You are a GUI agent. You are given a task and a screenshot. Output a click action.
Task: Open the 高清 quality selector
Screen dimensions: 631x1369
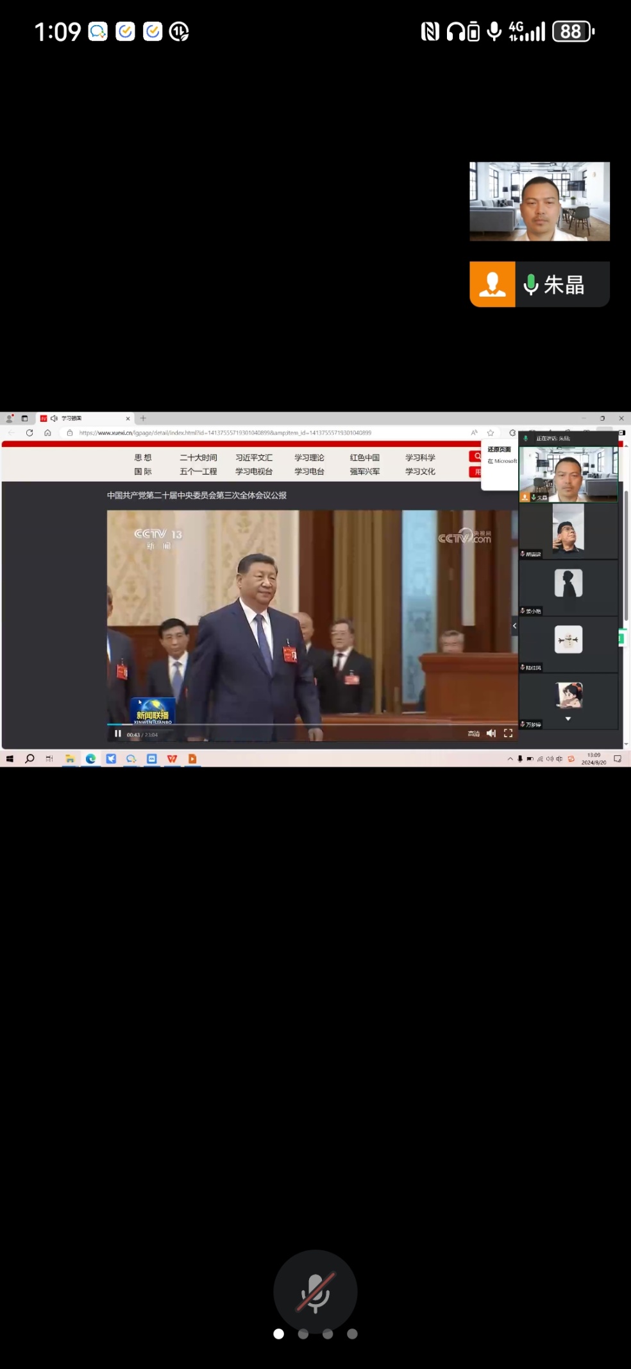[x=474, y=733]
